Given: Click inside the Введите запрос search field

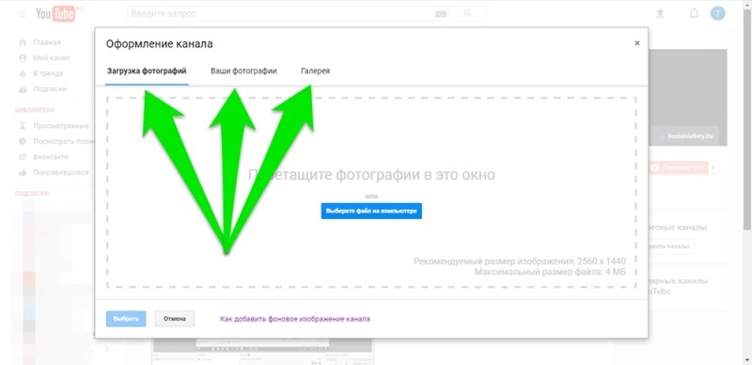Looking at the screenshot, I should (x=280, y=14).
